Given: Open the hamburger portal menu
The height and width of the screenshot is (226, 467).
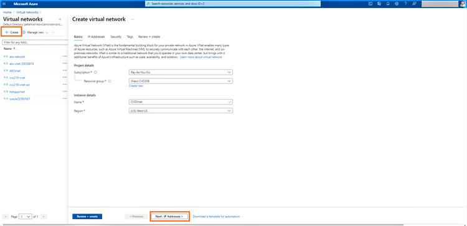Looking at the screenshot, I should coord(4,4).
